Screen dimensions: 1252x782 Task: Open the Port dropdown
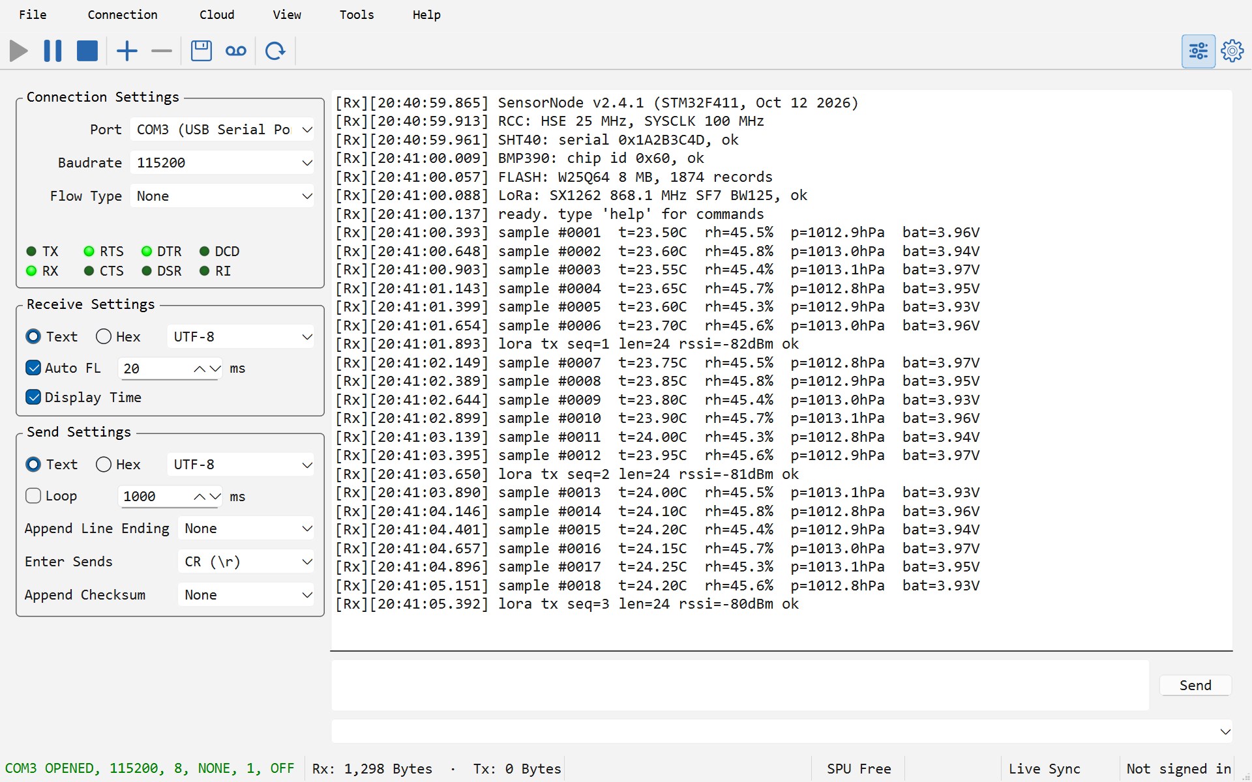[222, 130]
